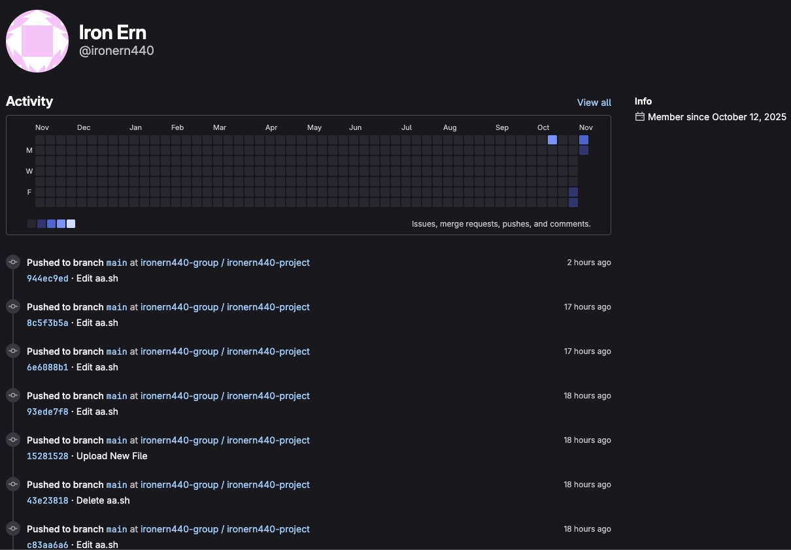Open ironern440-project from the first push event
791x550 pixels.
tap(268, 262)
